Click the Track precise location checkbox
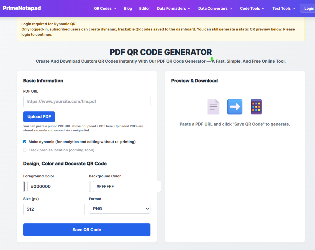Image resolution: width=315 pixels, height=250 pixels. [25, 150]
